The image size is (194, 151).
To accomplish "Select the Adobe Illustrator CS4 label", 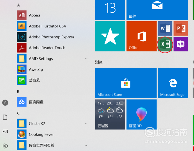I will (x=47, y=26).
